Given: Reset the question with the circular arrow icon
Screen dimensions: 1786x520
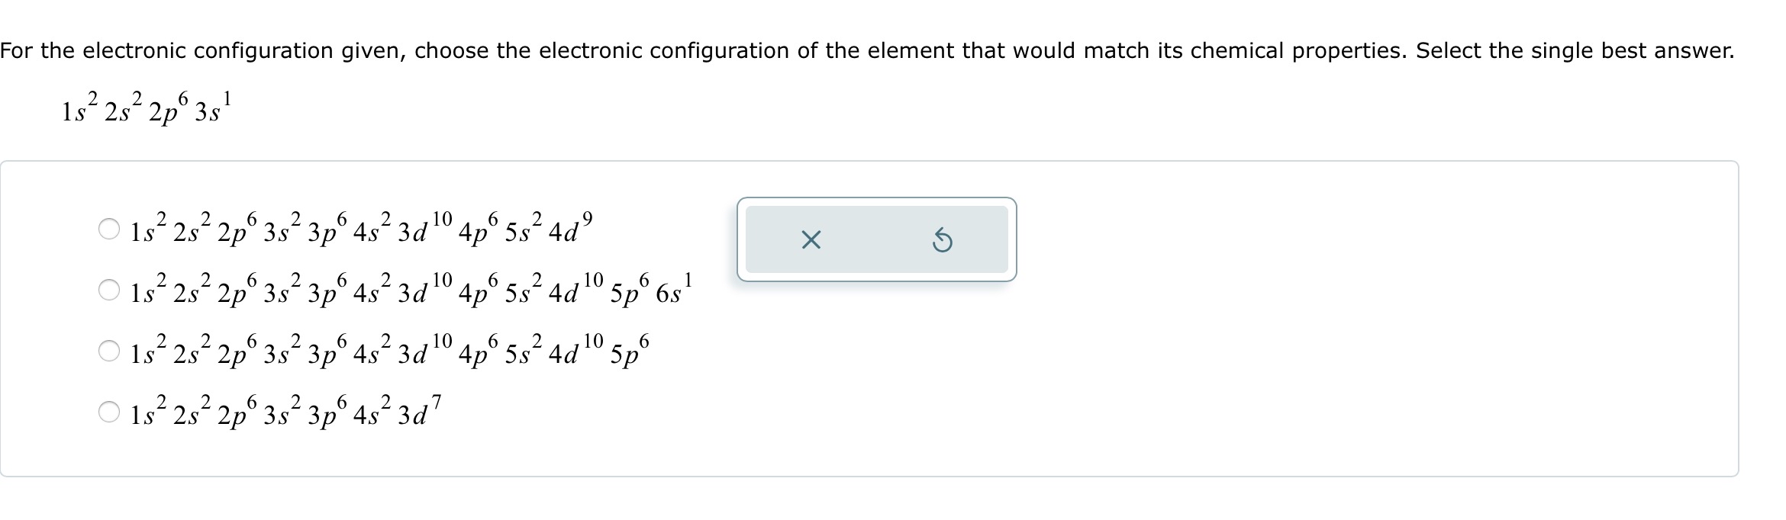Looking at the screenshot, I should [943, 240].
